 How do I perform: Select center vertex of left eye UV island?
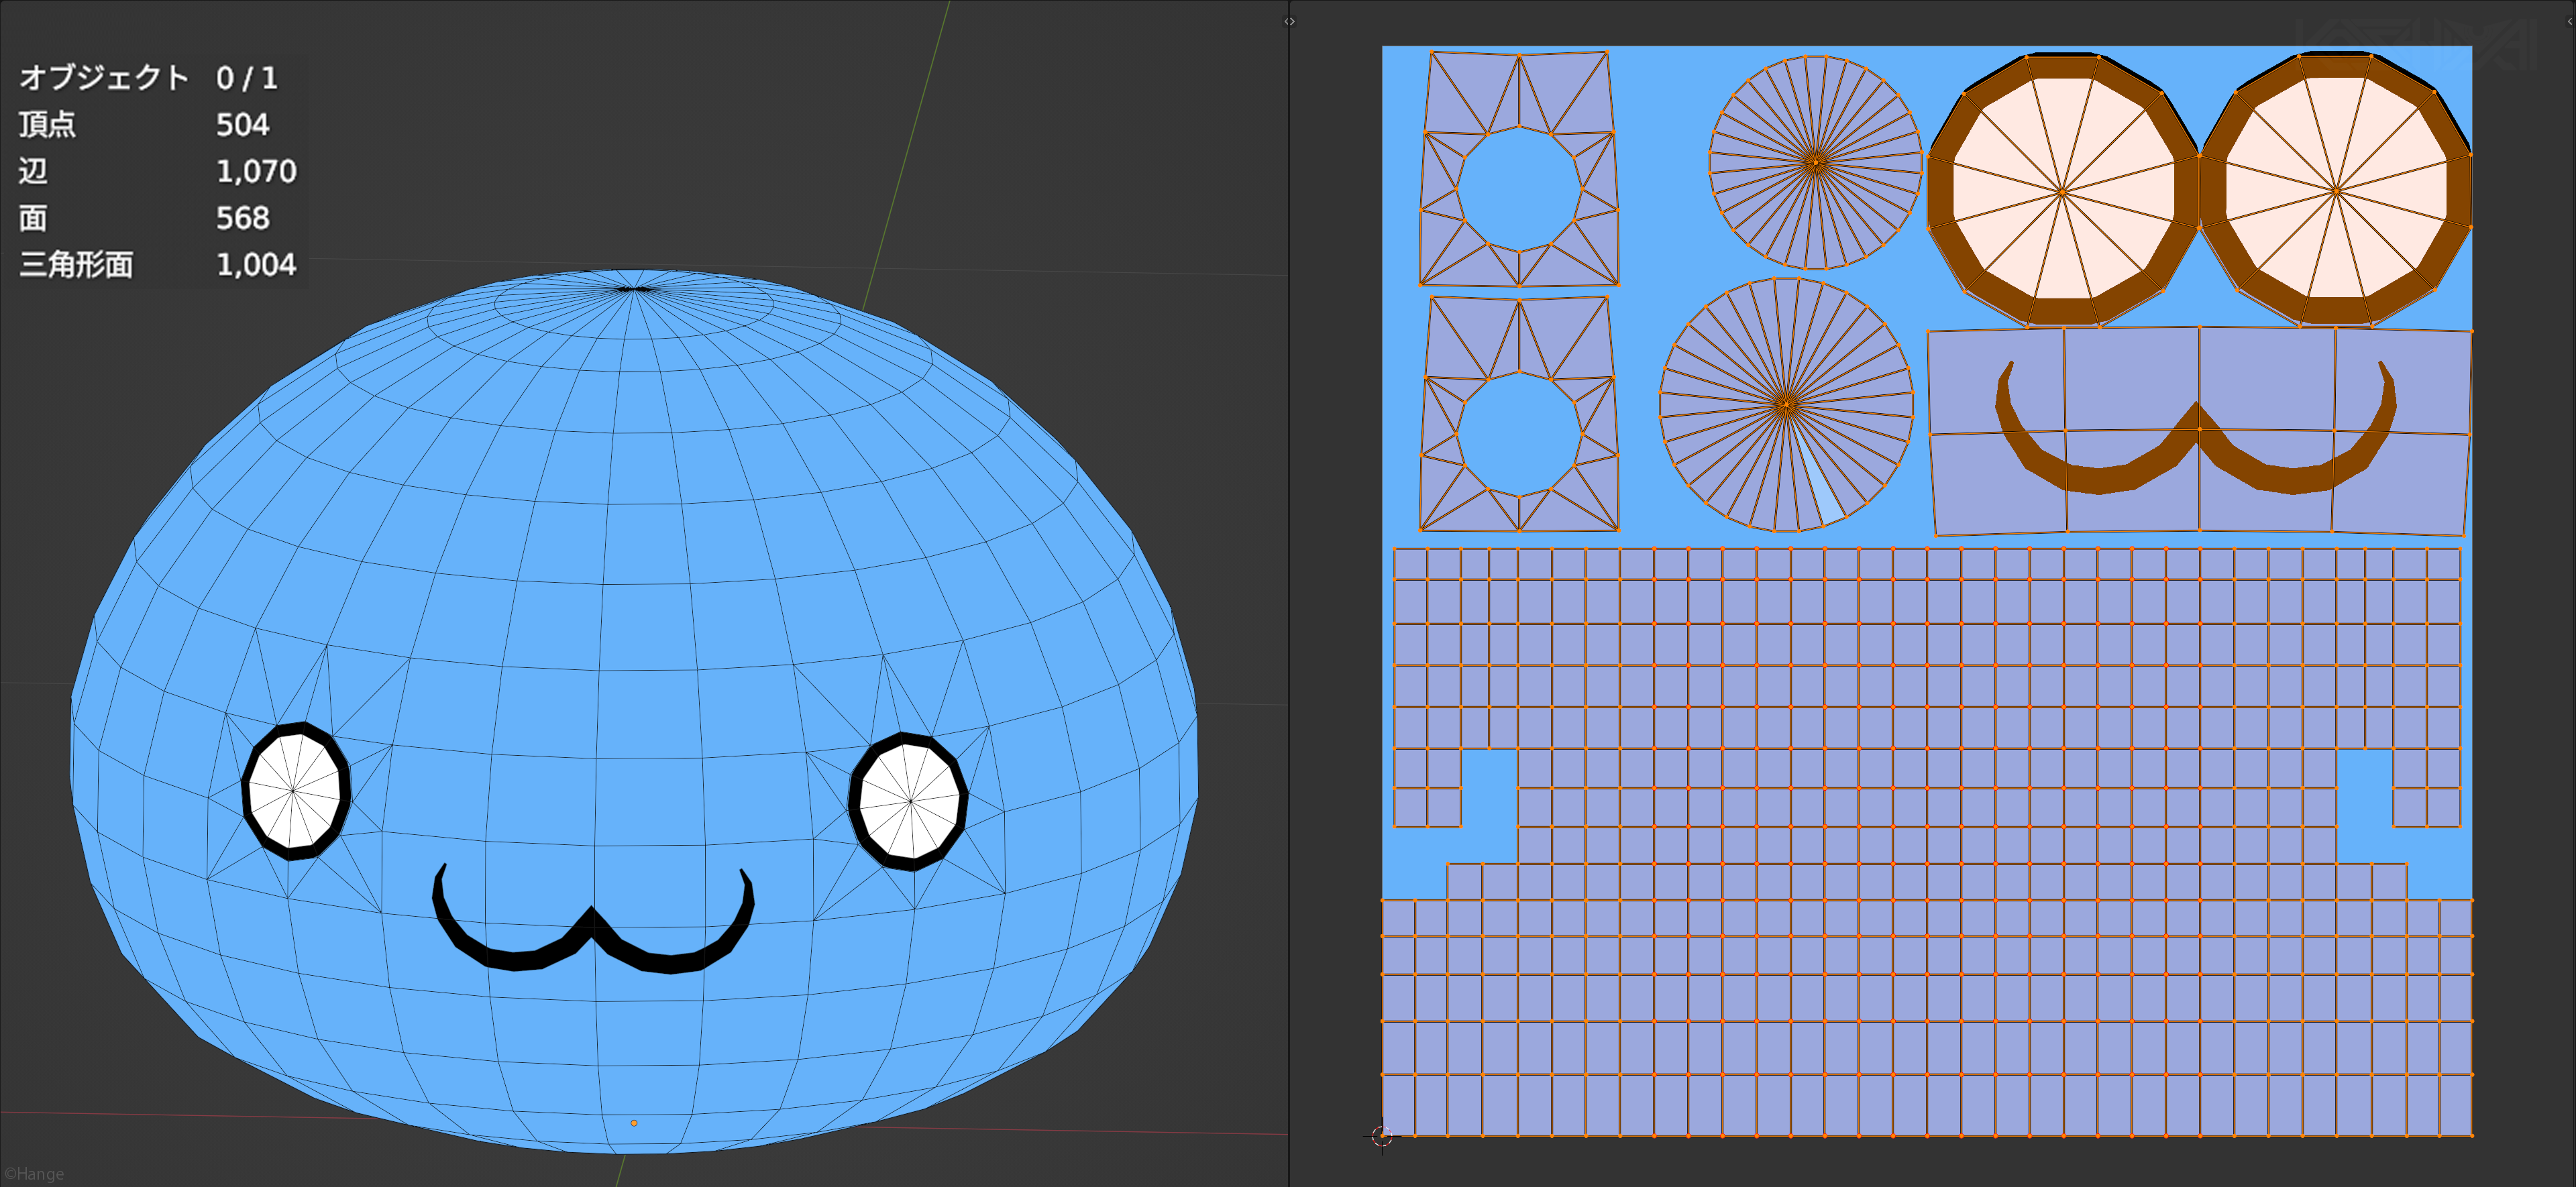tap(2062, 191)
